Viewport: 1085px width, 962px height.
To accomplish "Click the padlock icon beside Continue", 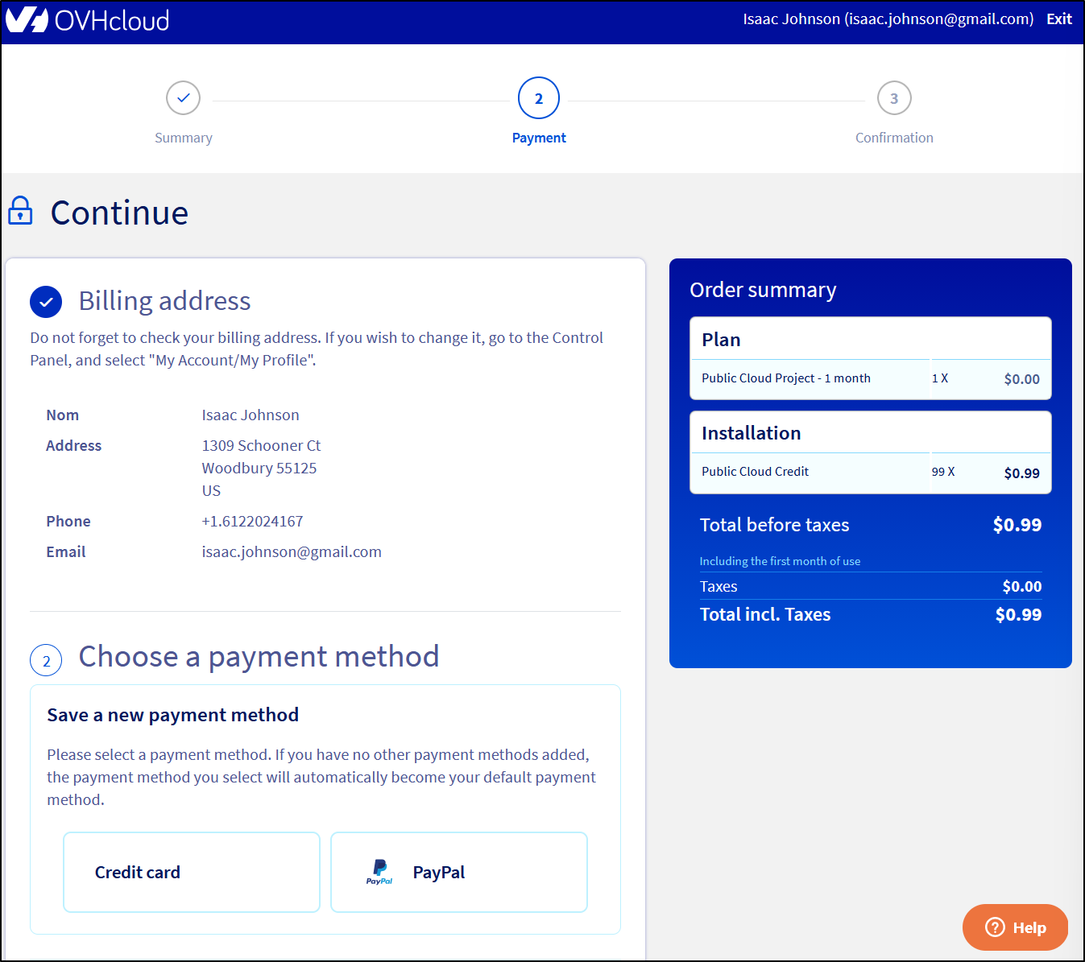I will point(20,212).
